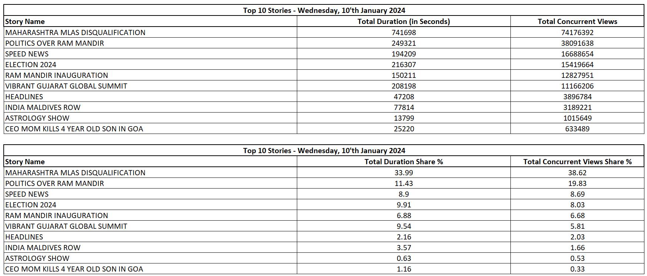Click the duration share cell 9.91
Image resolution: width=647 pixels, height=276 pixels.
(x=403, y=205)
